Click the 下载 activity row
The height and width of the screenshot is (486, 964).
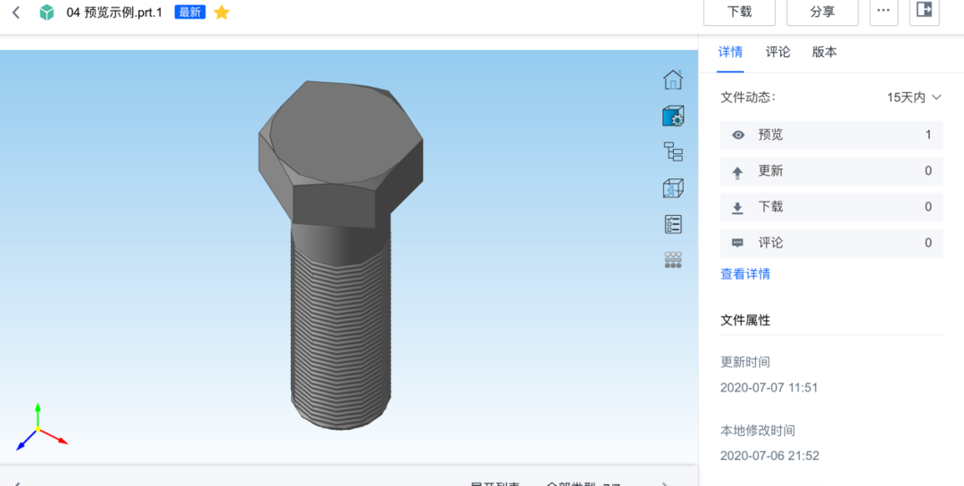tap(831, 207)
